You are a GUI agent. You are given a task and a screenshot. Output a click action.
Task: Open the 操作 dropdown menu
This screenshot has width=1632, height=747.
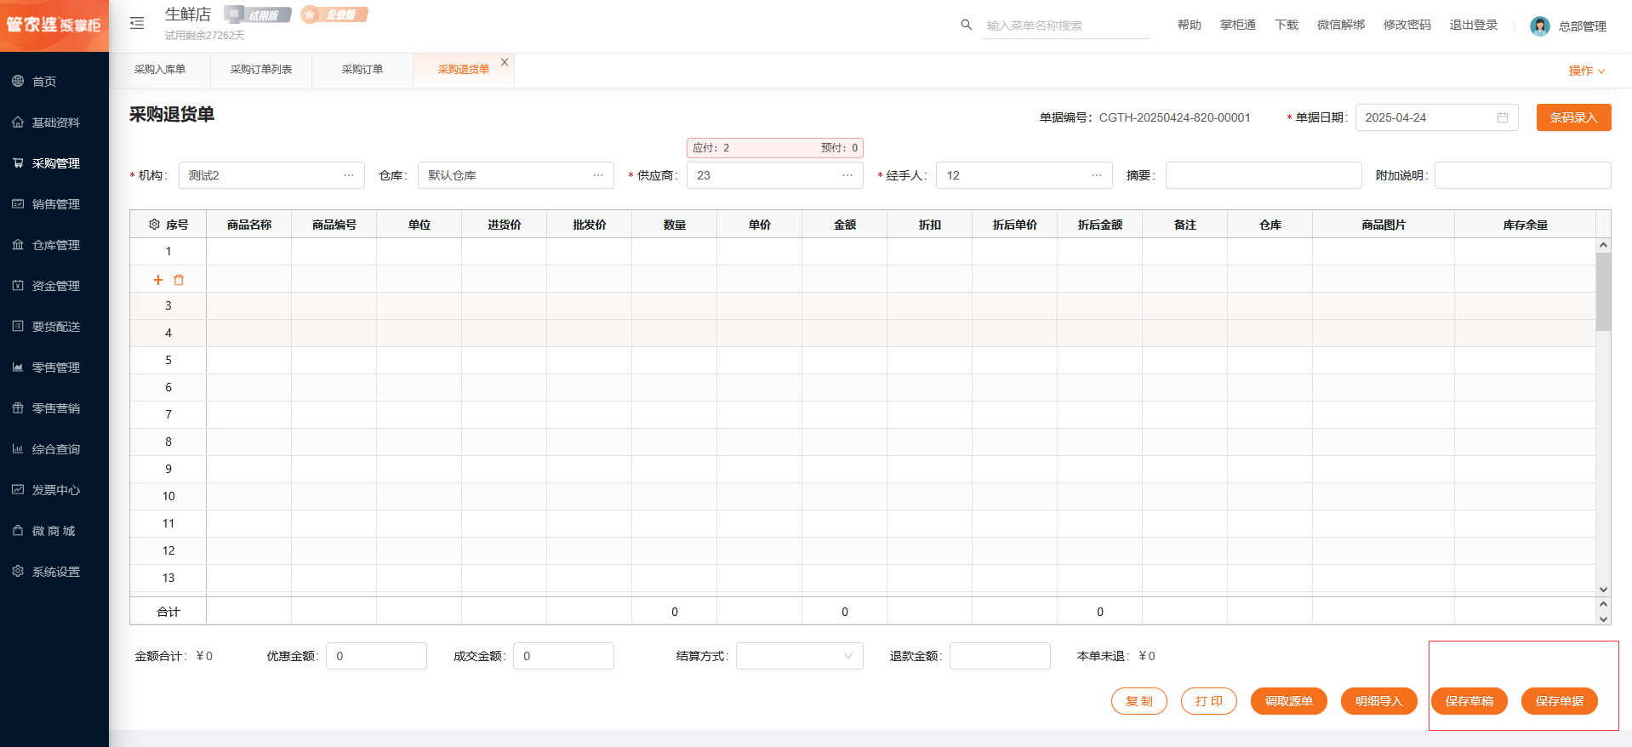point(1586,71)
